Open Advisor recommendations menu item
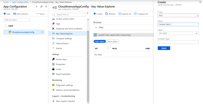The width and height of the screenshot is (203, 104). tap(68, 90)
